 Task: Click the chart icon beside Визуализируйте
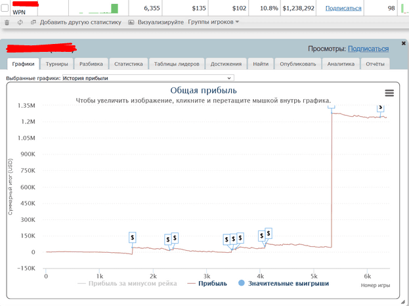pos(131,22)
